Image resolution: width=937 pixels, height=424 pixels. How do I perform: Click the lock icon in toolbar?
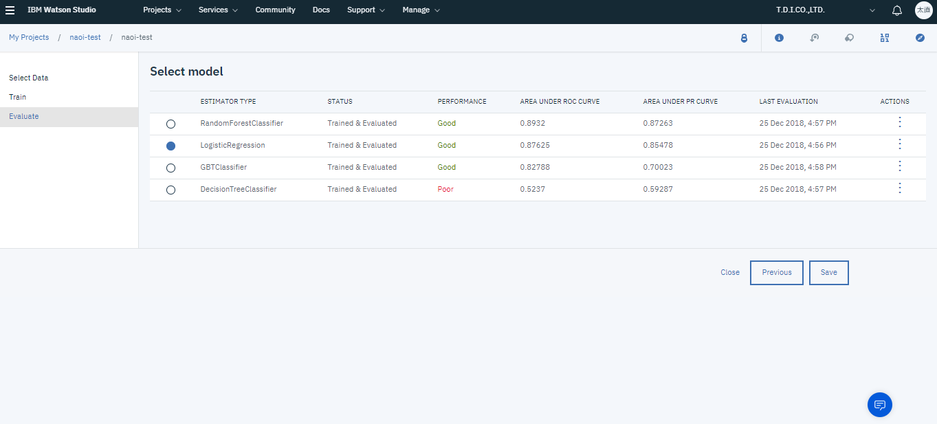pos(743,38)
